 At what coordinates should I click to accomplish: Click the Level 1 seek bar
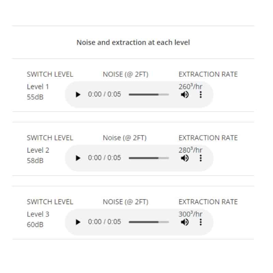148,94
